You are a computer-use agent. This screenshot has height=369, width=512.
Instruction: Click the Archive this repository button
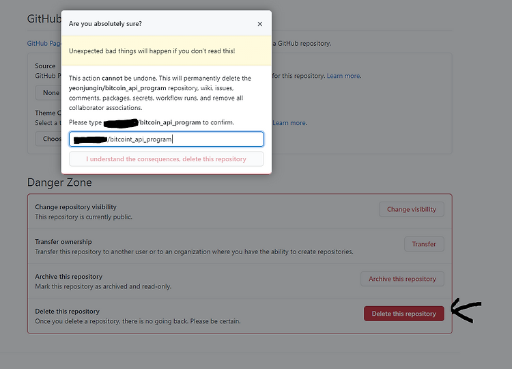402,279
